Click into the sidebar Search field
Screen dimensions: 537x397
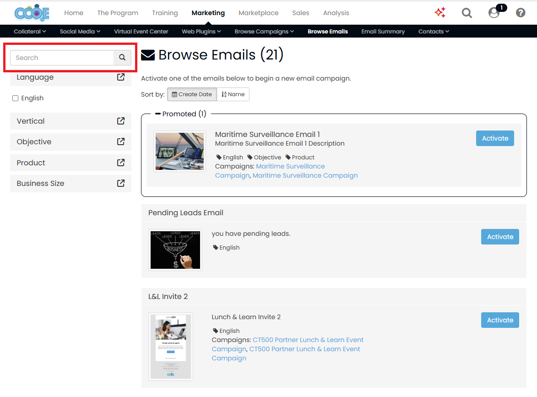[x=62, y=58]
